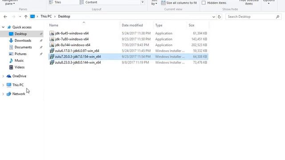Go up one folder level
285x160 pixels.
(26, 17)
